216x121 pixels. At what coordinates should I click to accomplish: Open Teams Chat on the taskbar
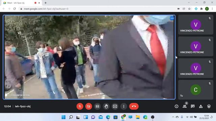[x=93, y=117]
